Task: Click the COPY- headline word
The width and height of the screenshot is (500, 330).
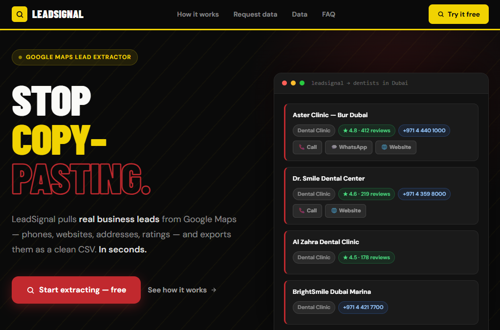Action: coord(59,140)
